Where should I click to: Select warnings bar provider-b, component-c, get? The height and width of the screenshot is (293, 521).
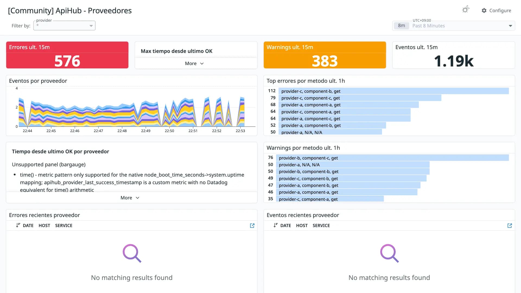(392, 158)
